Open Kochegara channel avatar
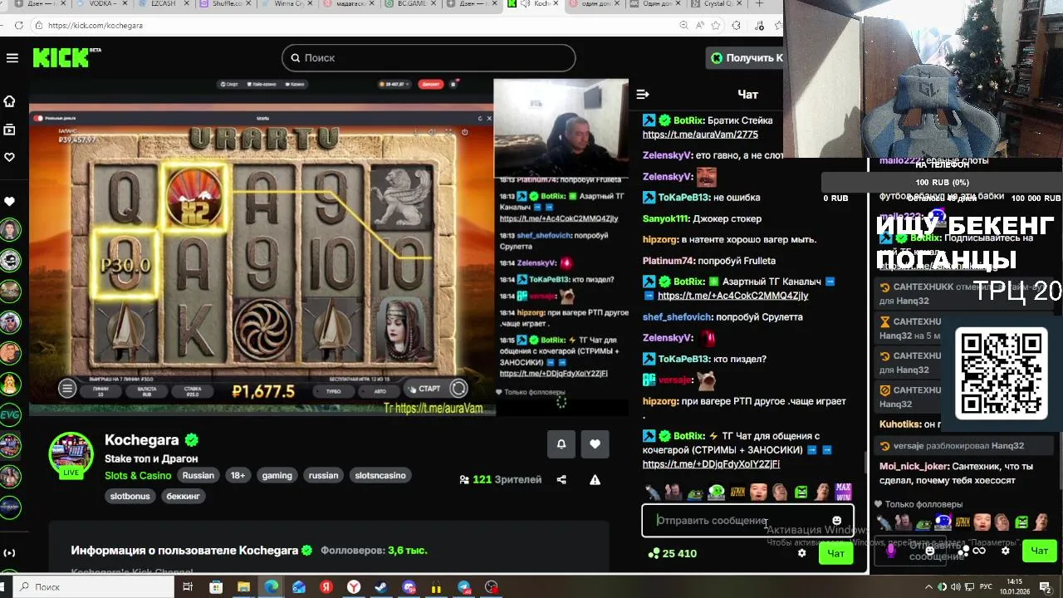The image size is (1063, 598). click(x=71, y=454)
